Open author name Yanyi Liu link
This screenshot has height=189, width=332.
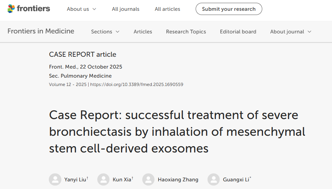click(75, 180)
